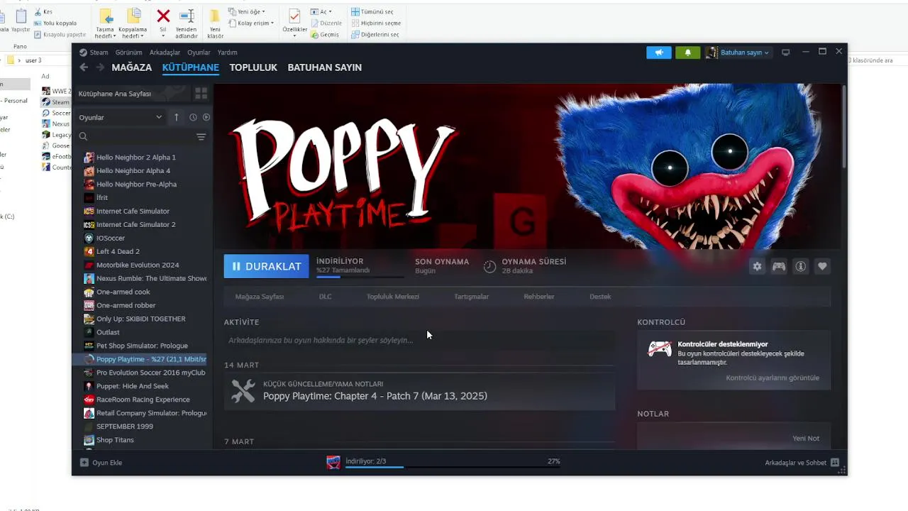
Task: Add Poppy Playtime to favorites heart
Action: pos(822,266)
